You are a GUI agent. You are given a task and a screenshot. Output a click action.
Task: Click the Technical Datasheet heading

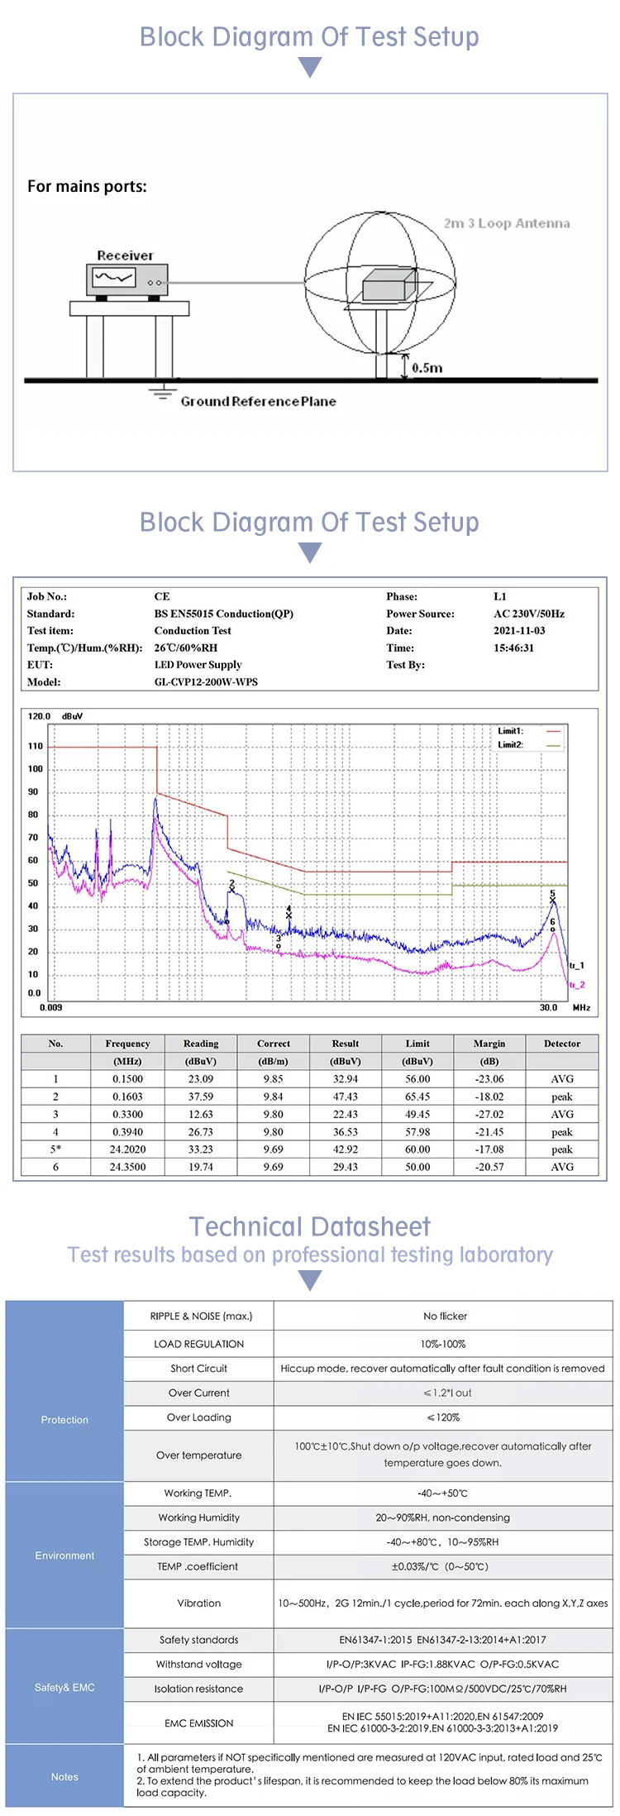click(309, 1226)
